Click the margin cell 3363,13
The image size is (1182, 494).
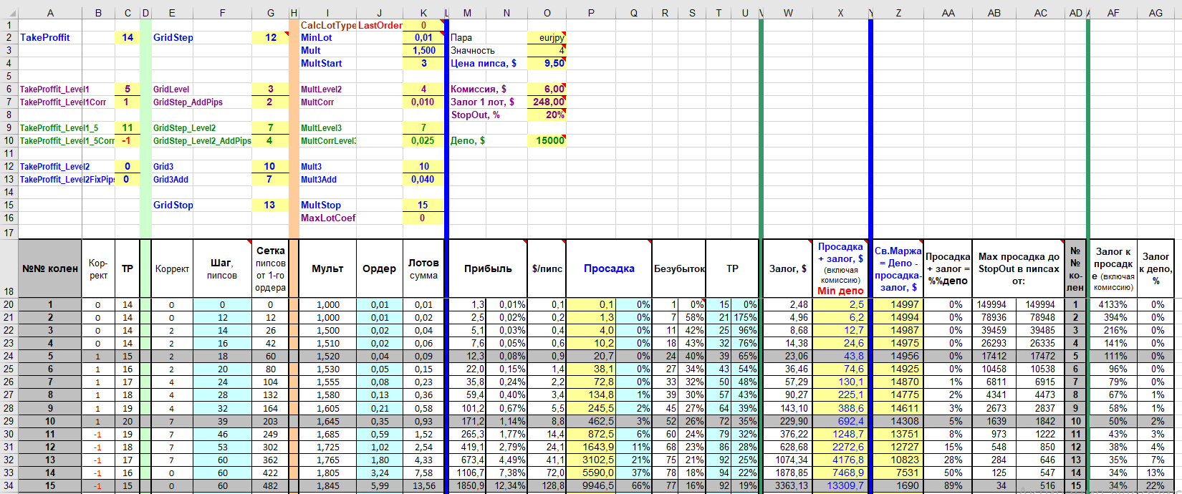click(x=788, y=485)
